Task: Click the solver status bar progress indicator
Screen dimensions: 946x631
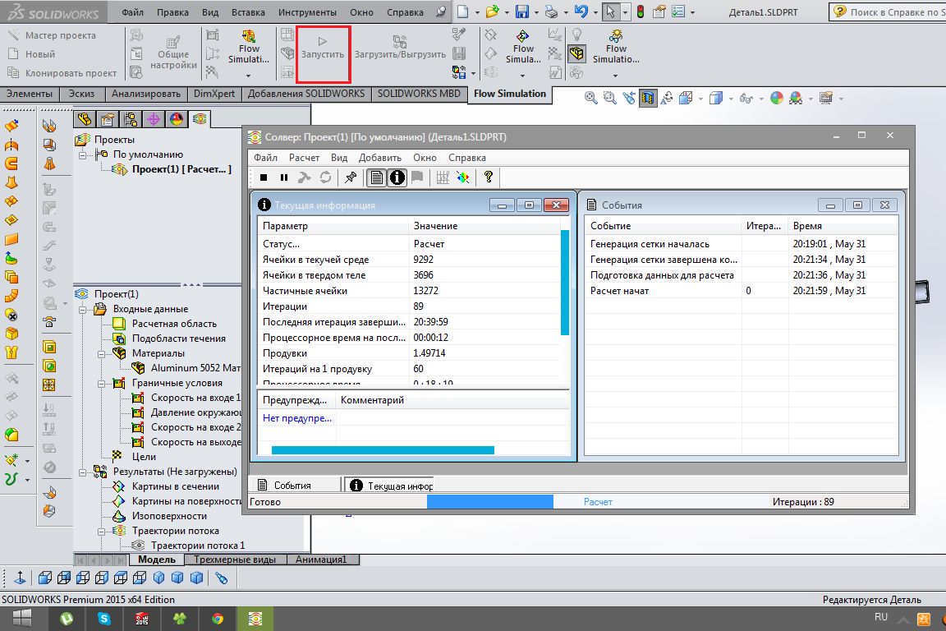Action: [490, 502]
